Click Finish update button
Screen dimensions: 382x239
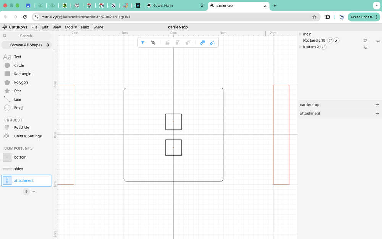coord(364,17)
